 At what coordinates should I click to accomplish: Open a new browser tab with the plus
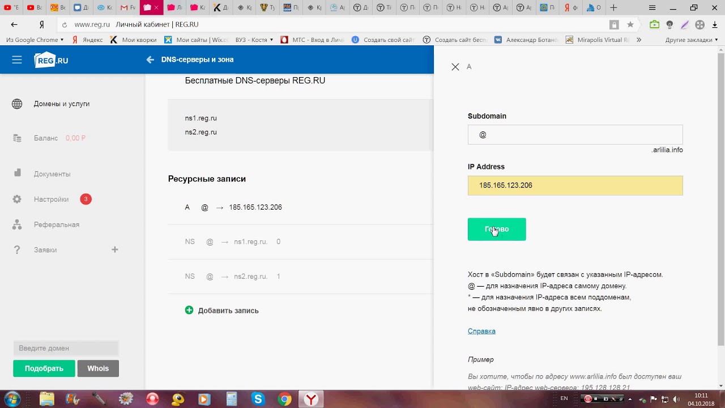(x=613, y=8)
